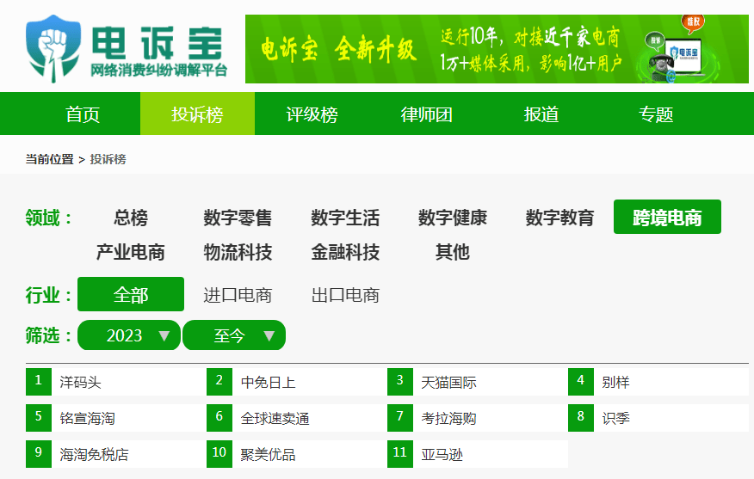Go to the 首页 tab

point(83,114)
